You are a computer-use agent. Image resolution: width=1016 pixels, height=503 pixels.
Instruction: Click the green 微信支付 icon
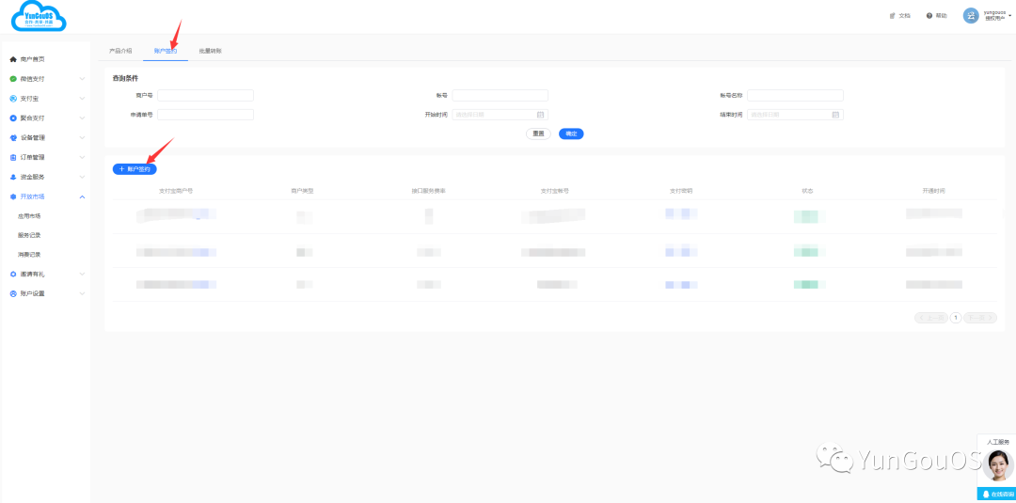coord(13,79)
